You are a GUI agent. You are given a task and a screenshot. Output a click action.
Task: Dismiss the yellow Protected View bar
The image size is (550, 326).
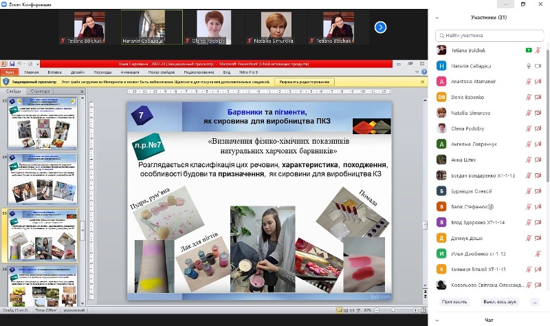pyautogui.click(x=422, y=82)
